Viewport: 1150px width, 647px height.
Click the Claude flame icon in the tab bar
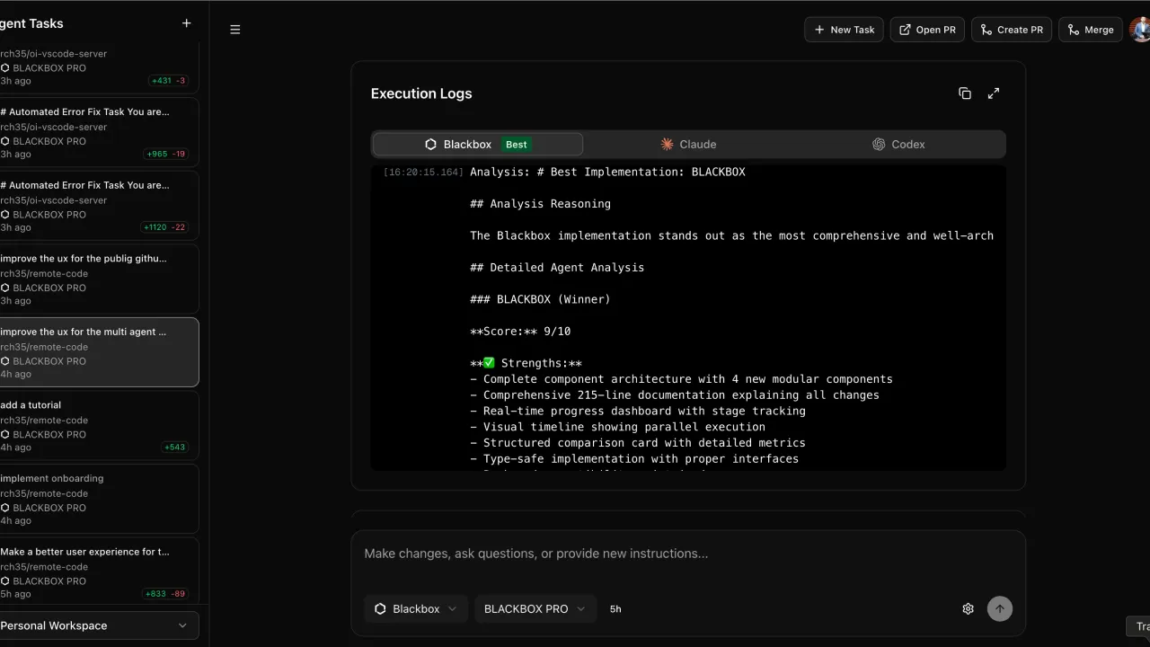pos(668,144)
